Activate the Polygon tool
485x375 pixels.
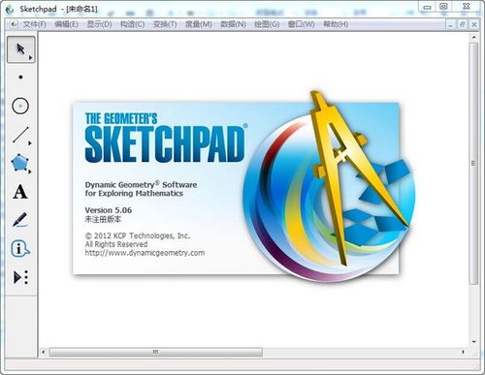pyautogui.click(x=19, y=163)
